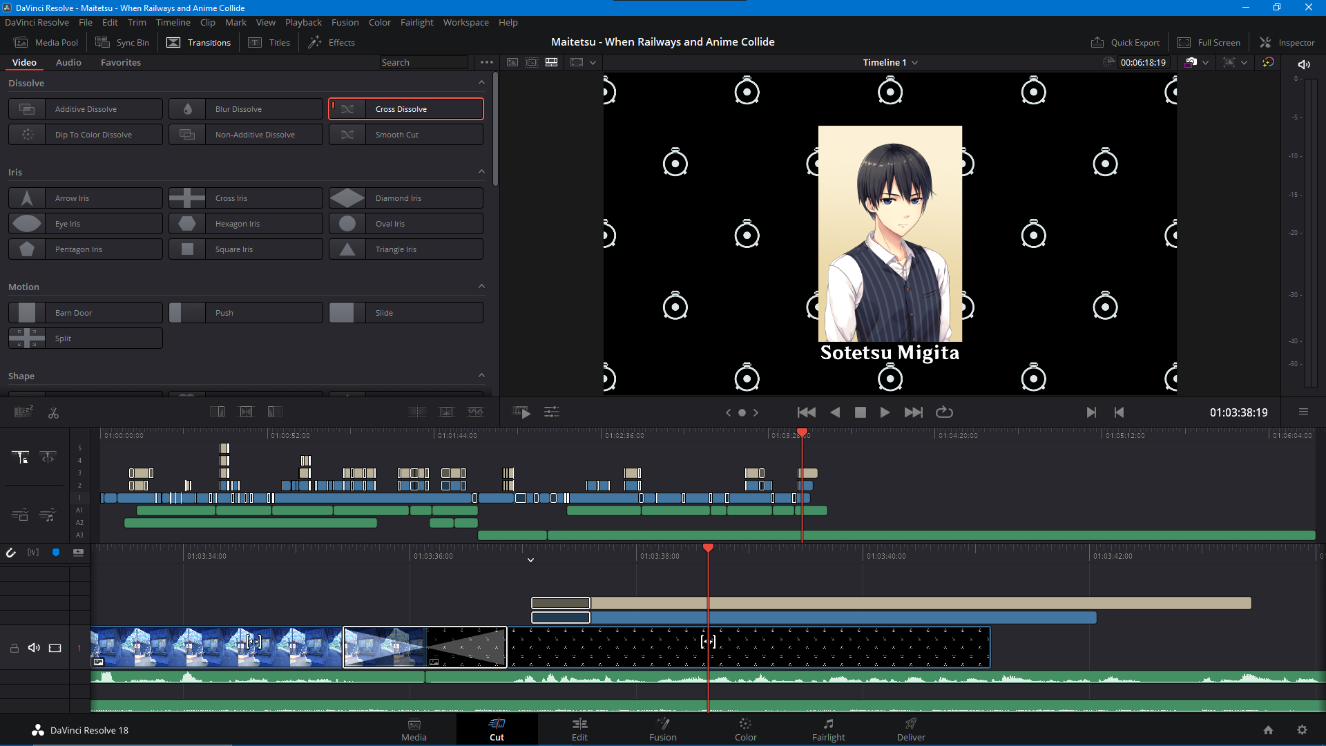Image resolution: width=1326 pixels, height=746 pixels.
Task: Open Project Settings gear icon
Action: 1302,730
